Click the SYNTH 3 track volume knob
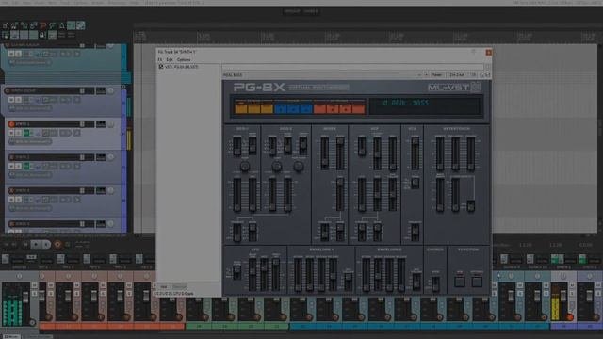Image resolution: width=603 pixels, height=339 pixels. click(110, 190)
